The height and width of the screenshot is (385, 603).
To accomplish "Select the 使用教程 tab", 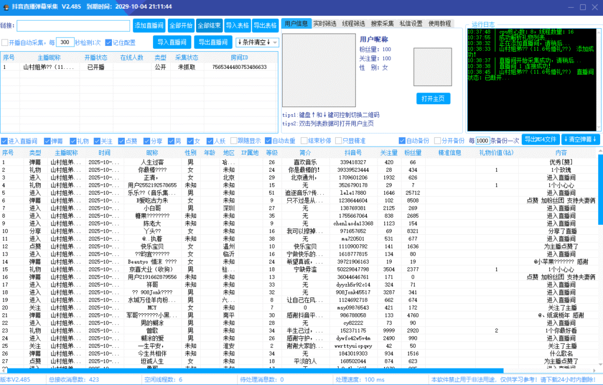I will (439, 24).
